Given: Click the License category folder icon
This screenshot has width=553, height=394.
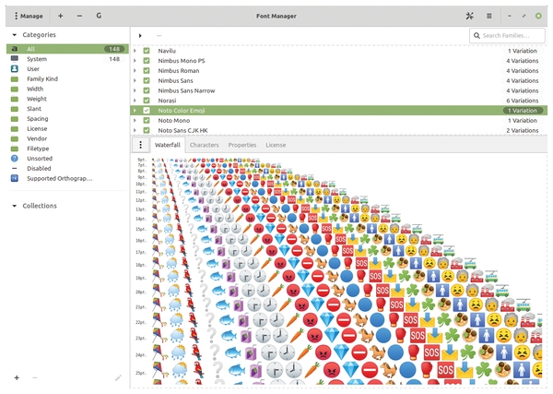Looking at the screenshot, I should pyautogui.click(x=15, y=128).
